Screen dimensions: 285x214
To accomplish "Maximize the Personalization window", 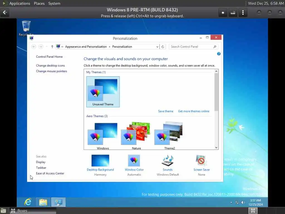I will (x=207, y=38).
